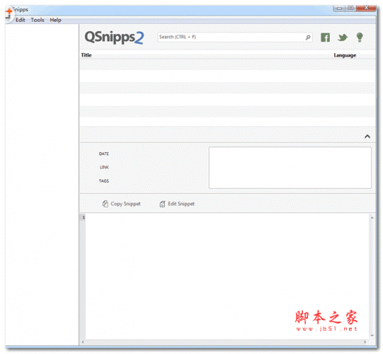The height and width of the screenshot is (354, 383).
Task: Click the Copy Snippet button
Action: click(x=121, y=204)
